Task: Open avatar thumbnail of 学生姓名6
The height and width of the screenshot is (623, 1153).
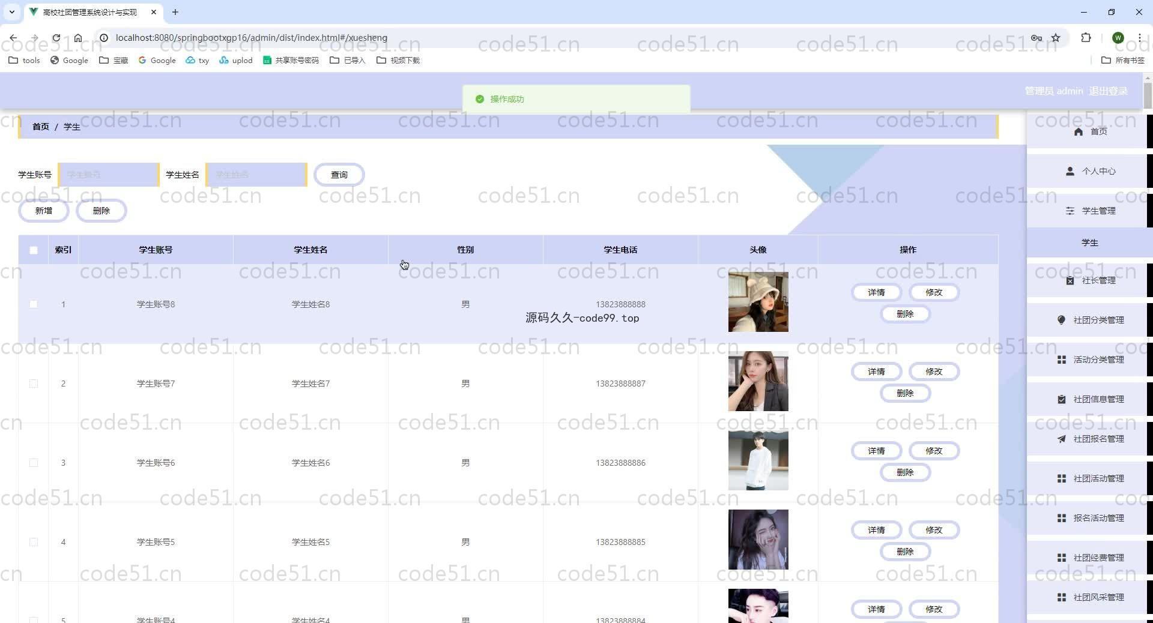Action: [758, 460]
